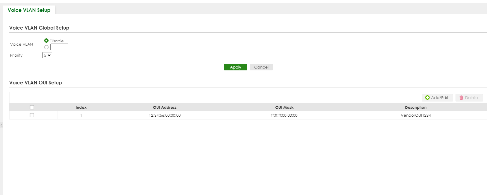Viewport: 487px width, 195px height.
Task: Click the OUI Mask column header
Action: tap(284, 107)
